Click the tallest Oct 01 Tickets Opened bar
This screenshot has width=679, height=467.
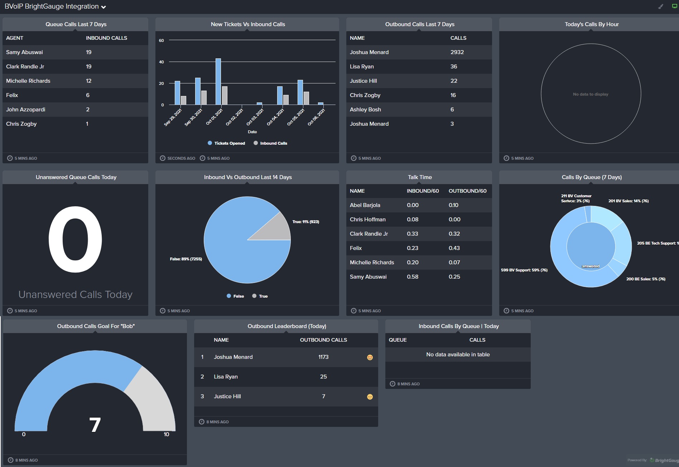pos(218,82)
